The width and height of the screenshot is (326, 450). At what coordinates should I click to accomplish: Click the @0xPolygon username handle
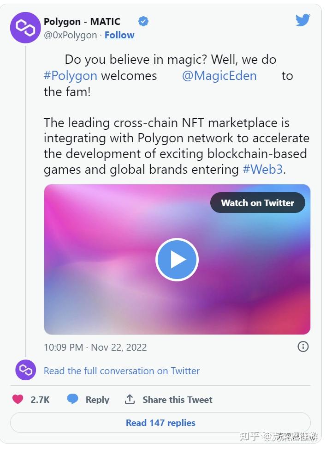70,35
